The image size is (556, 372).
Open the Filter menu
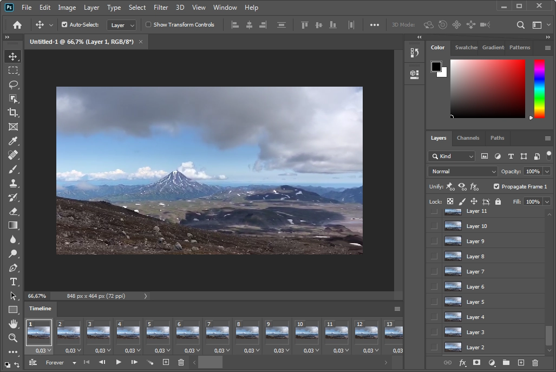click(x=160, y=7)
